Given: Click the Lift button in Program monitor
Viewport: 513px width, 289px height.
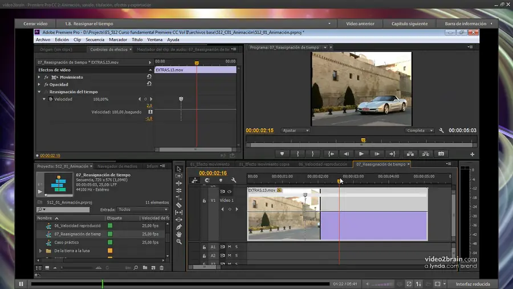Looking at the screenshot, I should click(x=410, y=154).
